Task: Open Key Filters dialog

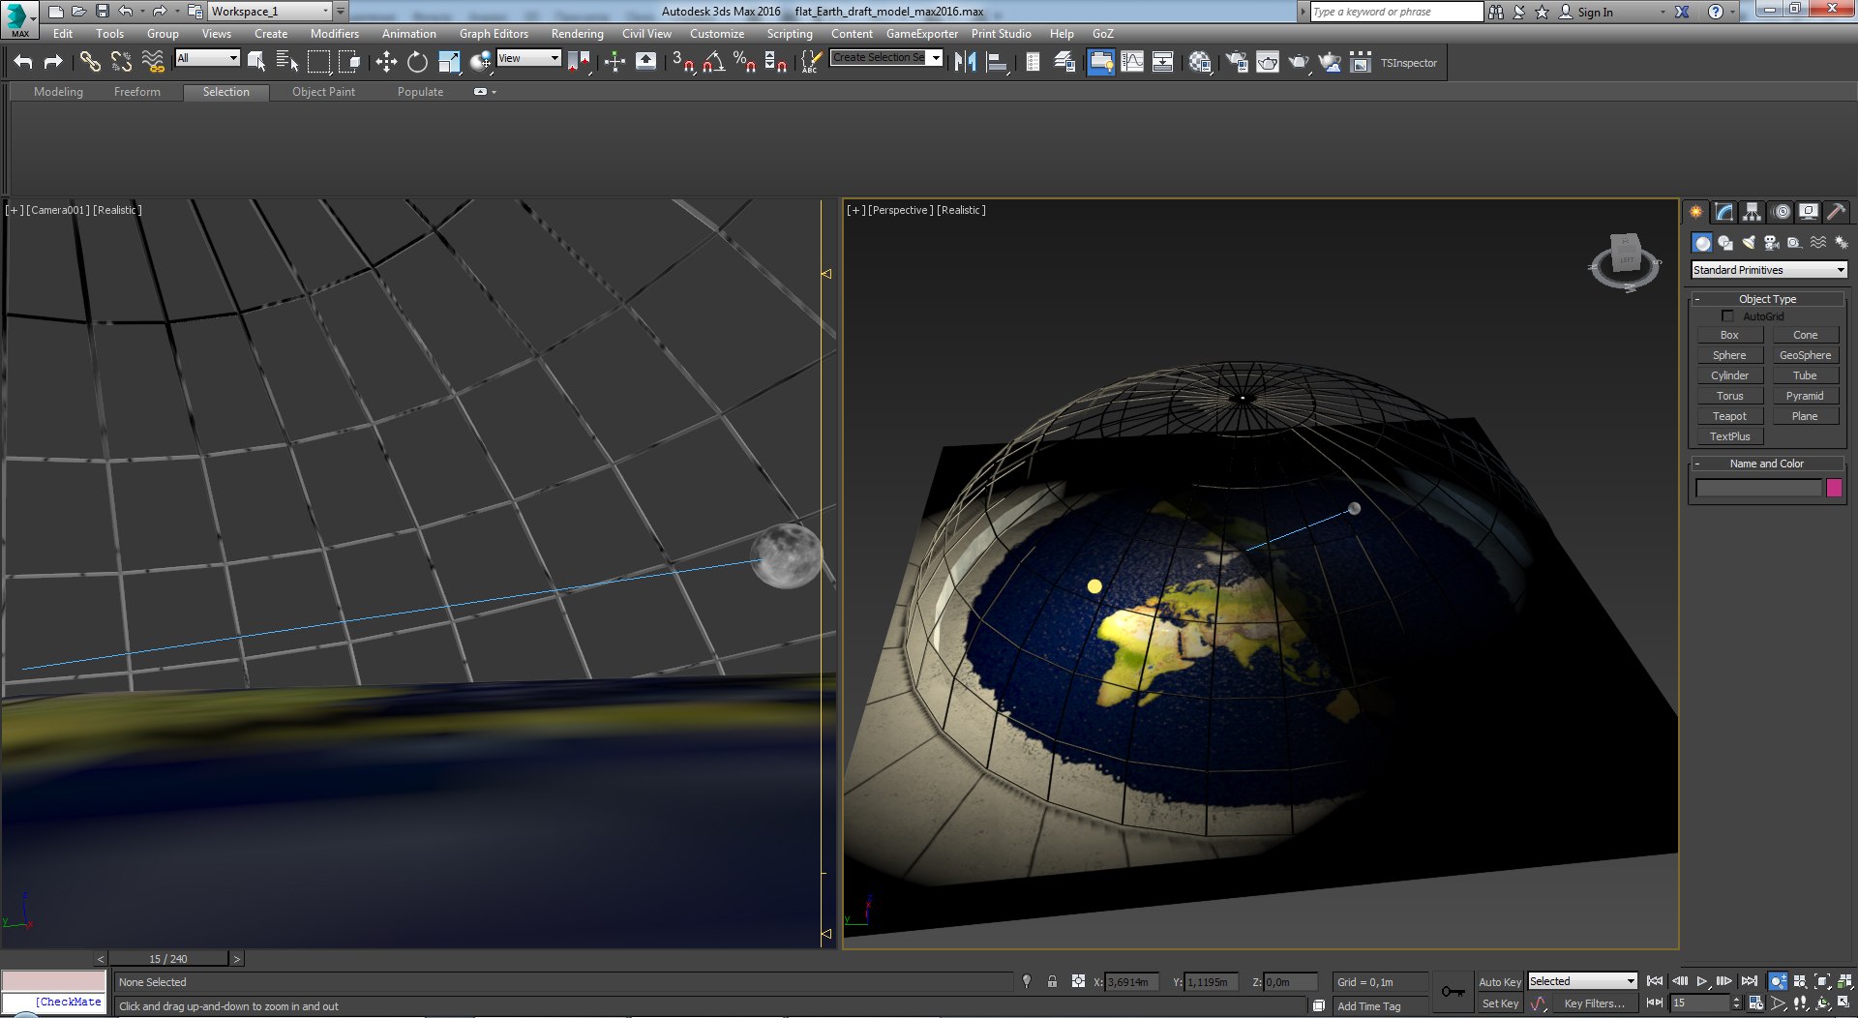Action: pyautogui.click(x=1593, y=1003)
